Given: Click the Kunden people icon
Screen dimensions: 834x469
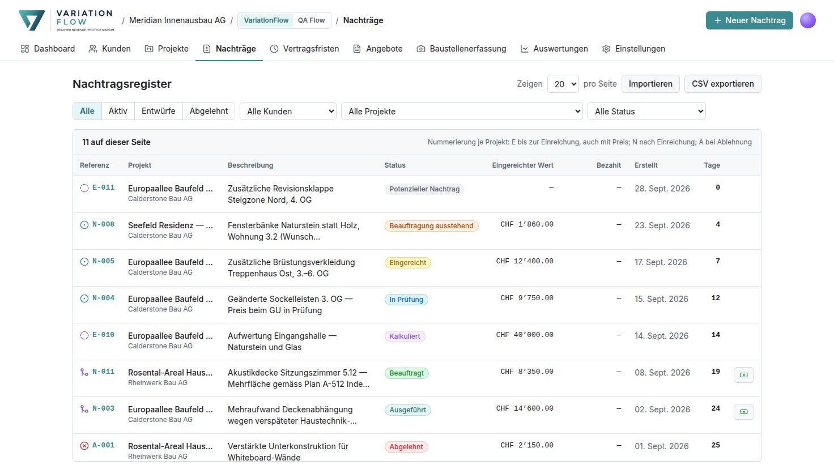Looking at the screenshot, I should pyautogui.click(x=93, y=49).
